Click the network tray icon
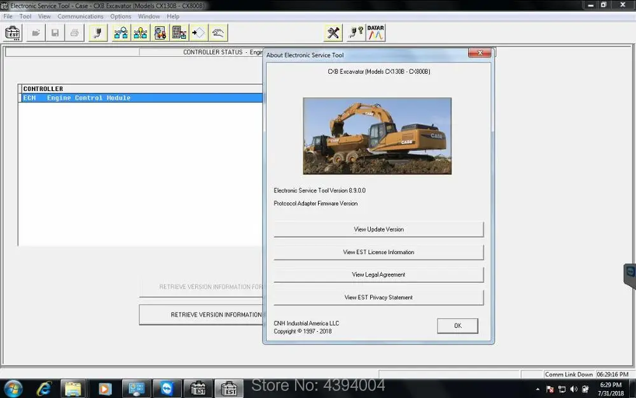The image size is (636, 398). click(562, 390)
